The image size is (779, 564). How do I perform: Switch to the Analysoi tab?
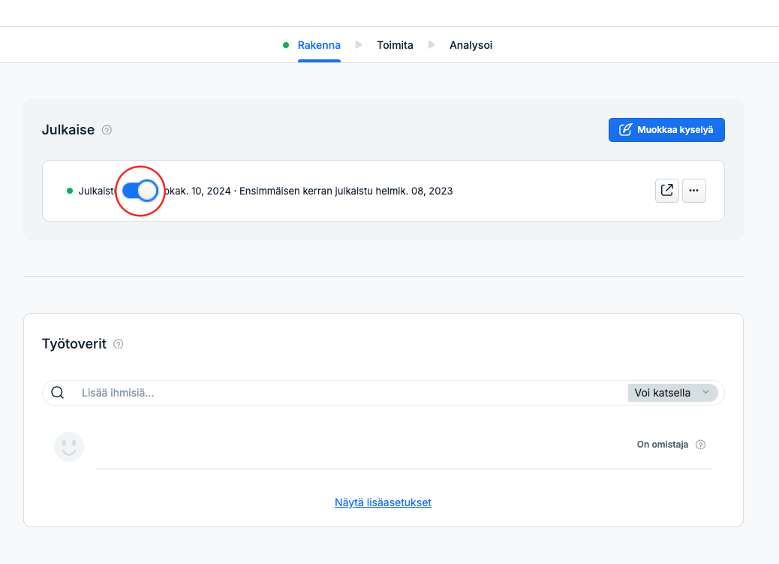471,45
